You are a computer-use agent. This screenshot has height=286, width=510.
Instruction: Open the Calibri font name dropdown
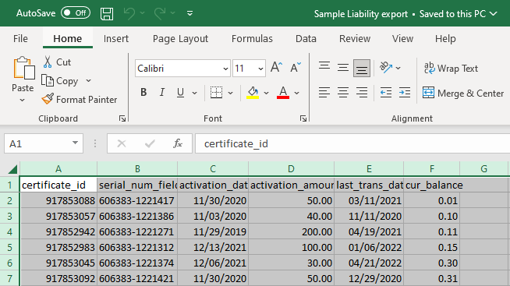tap(225, 69)
